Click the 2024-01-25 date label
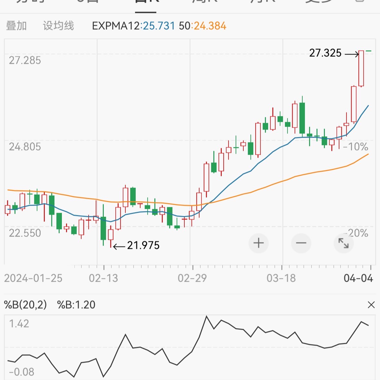The height and width of the screenshot is (380, 380). (34, 278)
